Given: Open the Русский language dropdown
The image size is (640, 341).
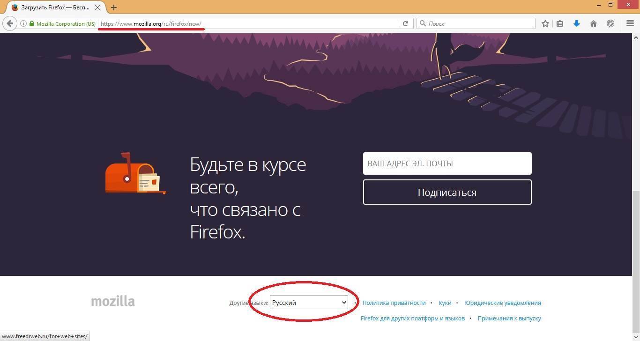Looking at the screenshot, I should point(309,303).
